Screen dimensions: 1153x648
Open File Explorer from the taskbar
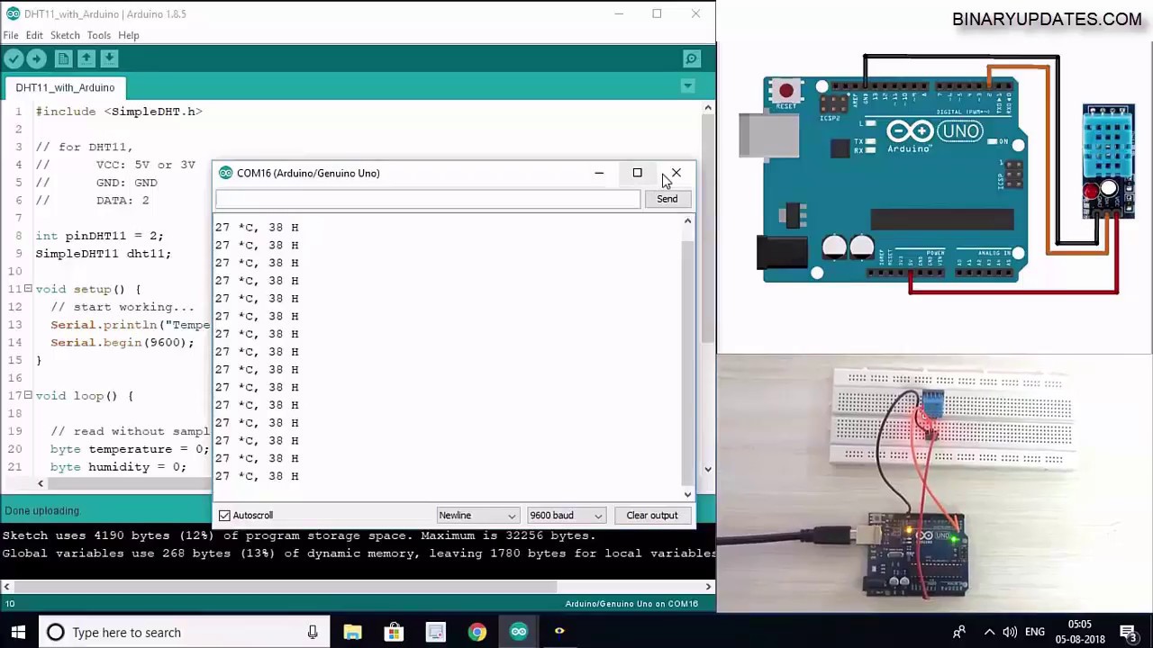[x=352, y=632]
